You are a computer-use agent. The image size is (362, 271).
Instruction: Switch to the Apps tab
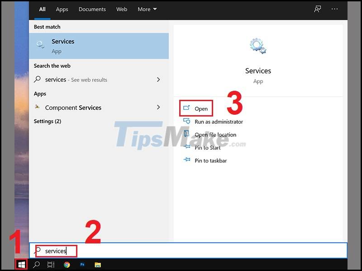coord(62,9)
